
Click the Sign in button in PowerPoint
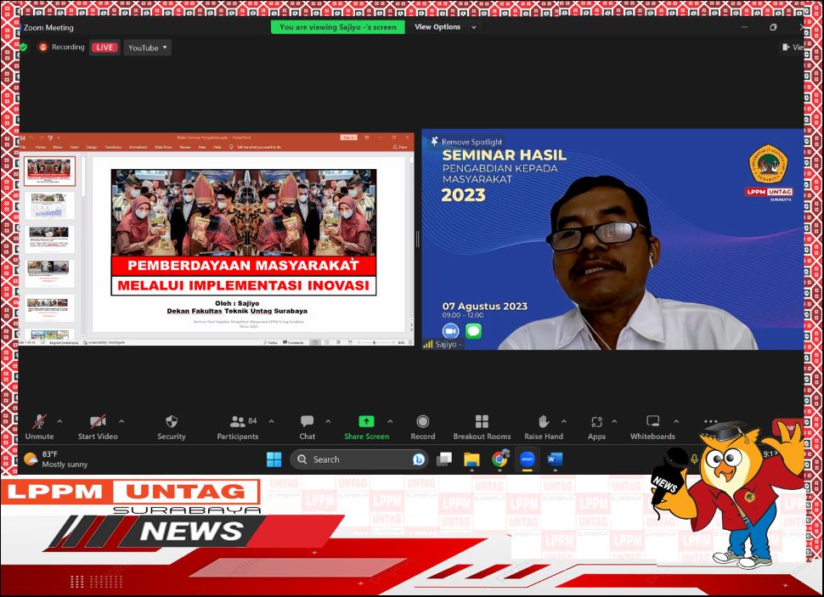(x=348, y=138)
